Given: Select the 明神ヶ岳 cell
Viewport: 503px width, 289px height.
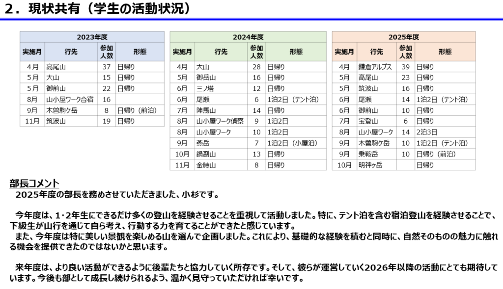Looking at the screenshot, I should tap(370, 165).
